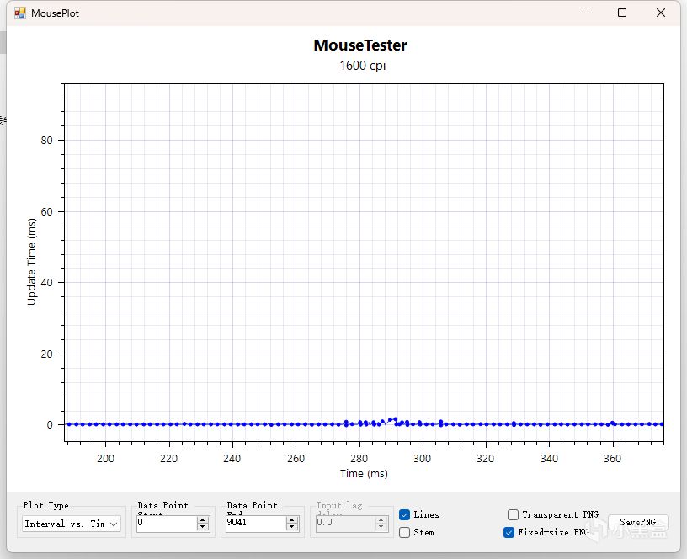
Task: Focus the Data Point Start field
Action: [x=167, y=524]
